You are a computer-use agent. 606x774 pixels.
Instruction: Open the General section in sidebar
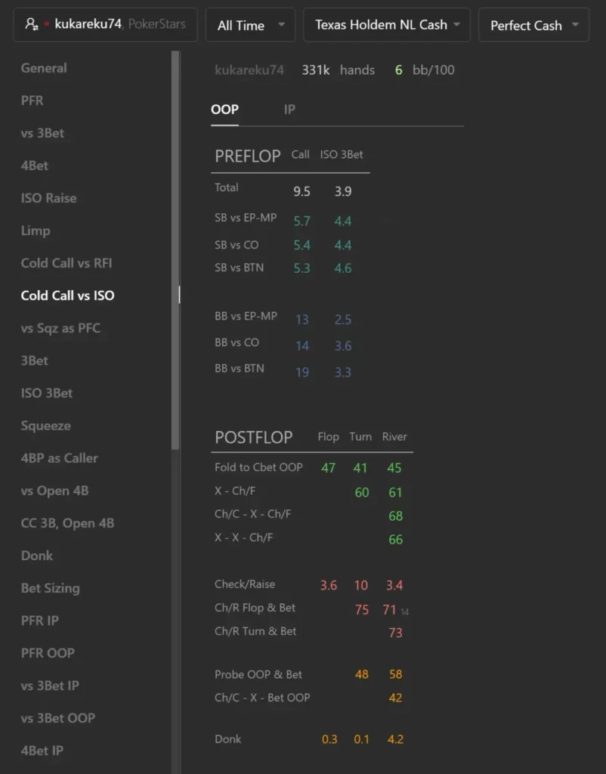point(43,68)
